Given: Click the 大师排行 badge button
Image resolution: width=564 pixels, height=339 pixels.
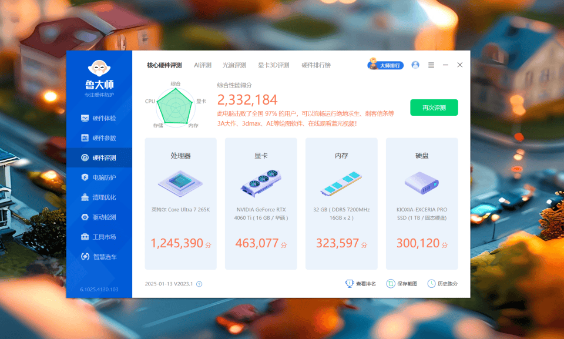Looking at the screenshot, I should [x=385, y=65].
